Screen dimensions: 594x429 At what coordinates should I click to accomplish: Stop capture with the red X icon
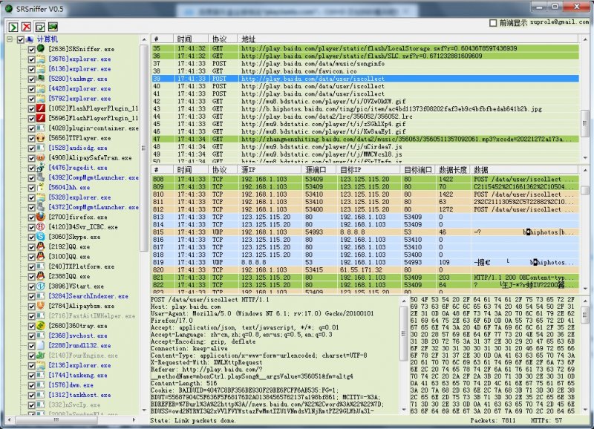pyautogui.click(x=27, y=27)
